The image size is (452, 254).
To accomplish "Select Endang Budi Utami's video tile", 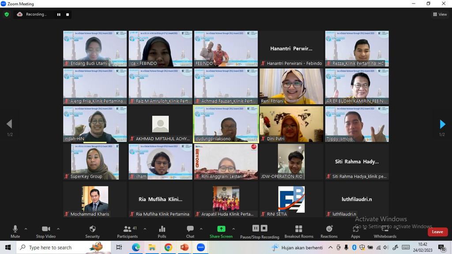I will (x=95, y=49).
